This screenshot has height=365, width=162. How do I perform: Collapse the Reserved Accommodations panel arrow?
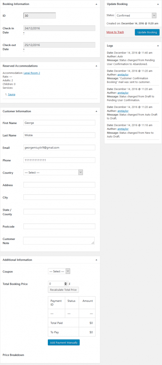(96, 66)
